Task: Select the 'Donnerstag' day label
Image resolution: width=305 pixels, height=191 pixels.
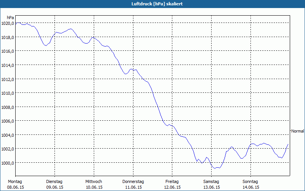Action: (x=133, y=182)
